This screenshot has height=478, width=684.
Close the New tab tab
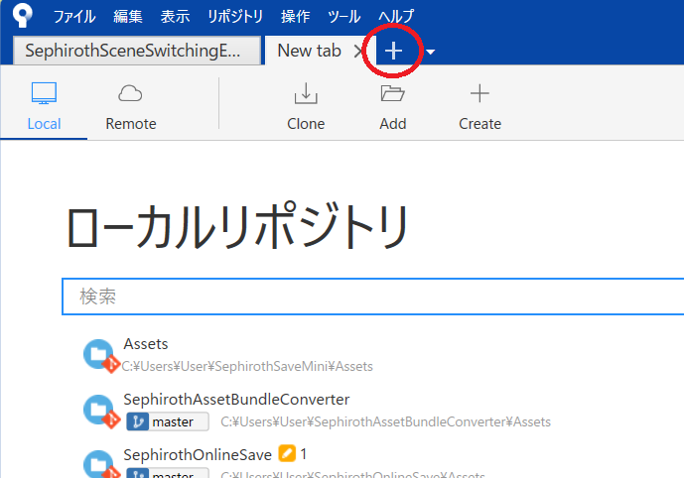tap(357, 51)
